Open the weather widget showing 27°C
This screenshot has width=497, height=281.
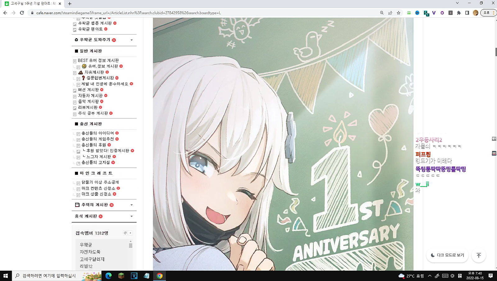pos(411,276)
